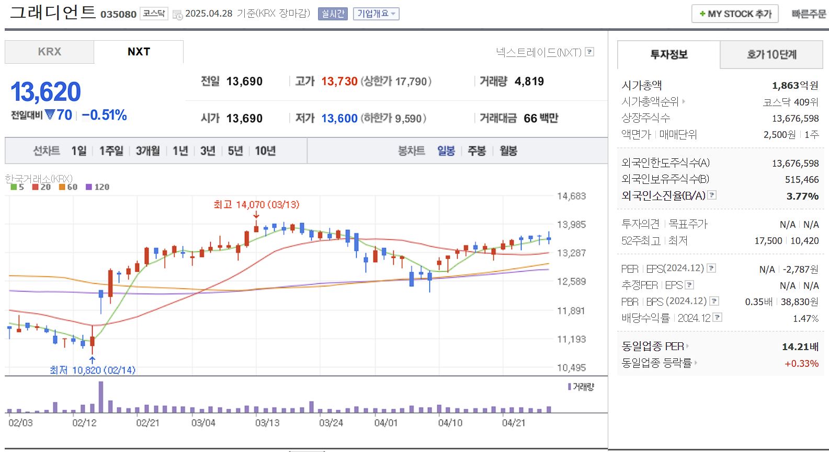829x452 pixels.
Task: Open help icon next to PBR BPS
Action: pos(714,301)
